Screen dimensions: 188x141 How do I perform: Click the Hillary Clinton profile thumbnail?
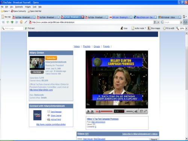pos(37,63)
